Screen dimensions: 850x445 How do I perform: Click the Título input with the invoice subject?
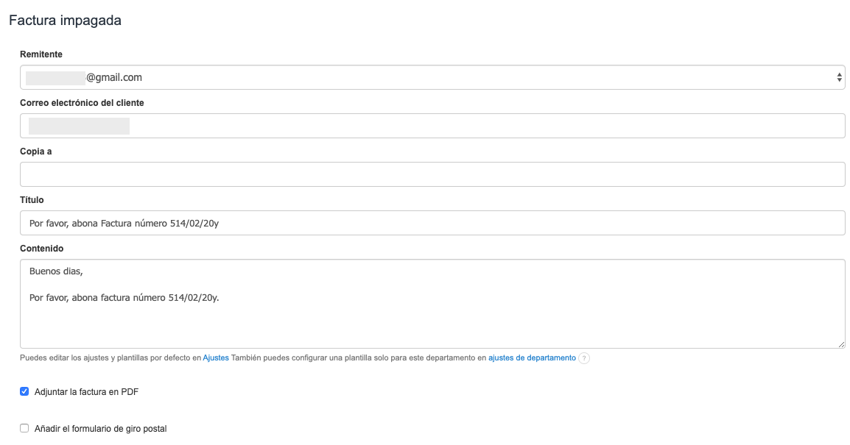click(432, 223)
